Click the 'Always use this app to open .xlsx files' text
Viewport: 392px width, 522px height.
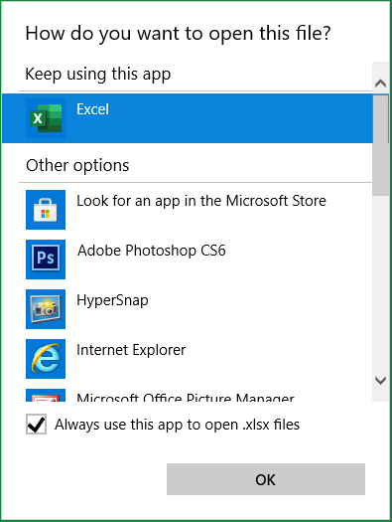tap(177, 425)
